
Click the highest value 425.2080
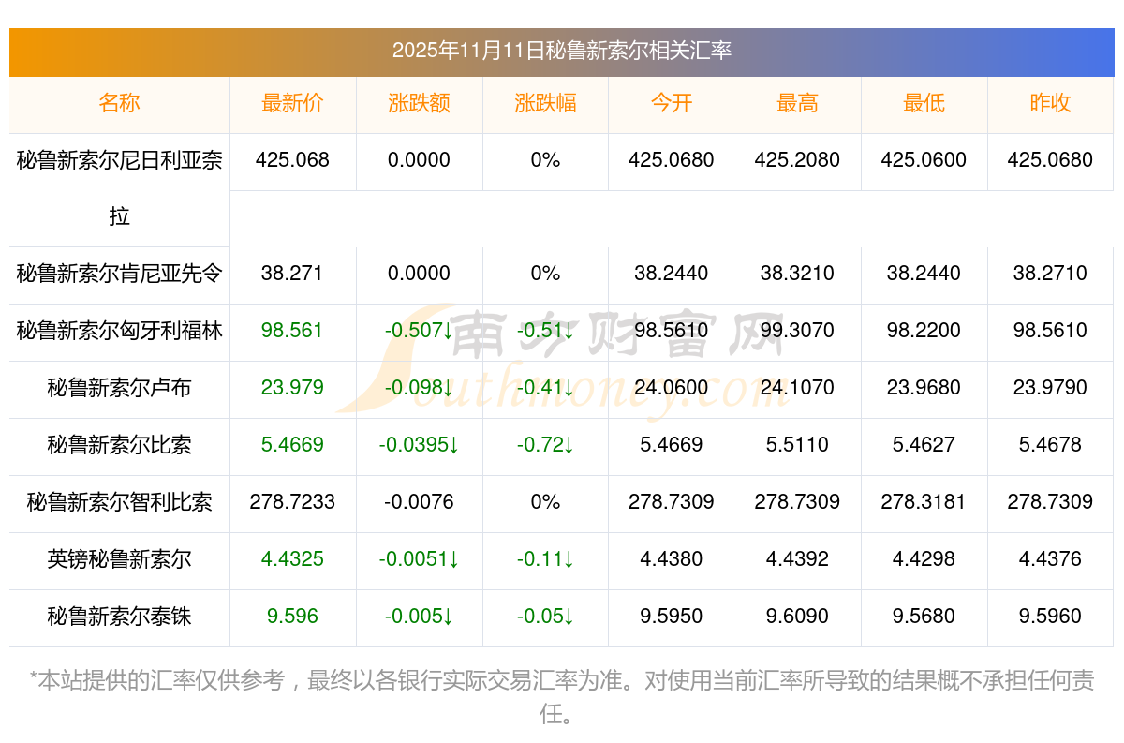pyautogui.click(x=797, y=160)
